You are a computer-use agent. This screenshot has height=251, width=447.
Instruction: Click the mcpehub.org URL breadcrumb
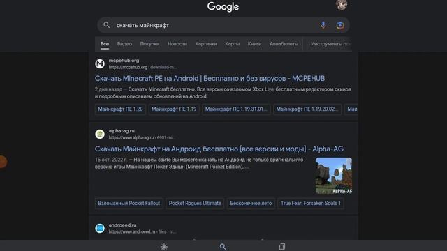[142, 68]
